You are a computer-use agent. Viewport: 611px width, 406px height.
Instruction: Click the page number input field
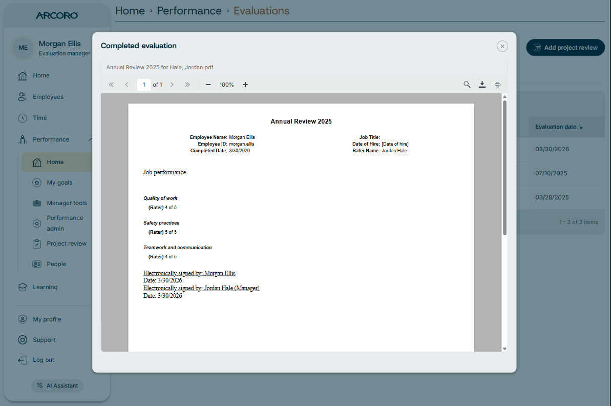(144, 85)
